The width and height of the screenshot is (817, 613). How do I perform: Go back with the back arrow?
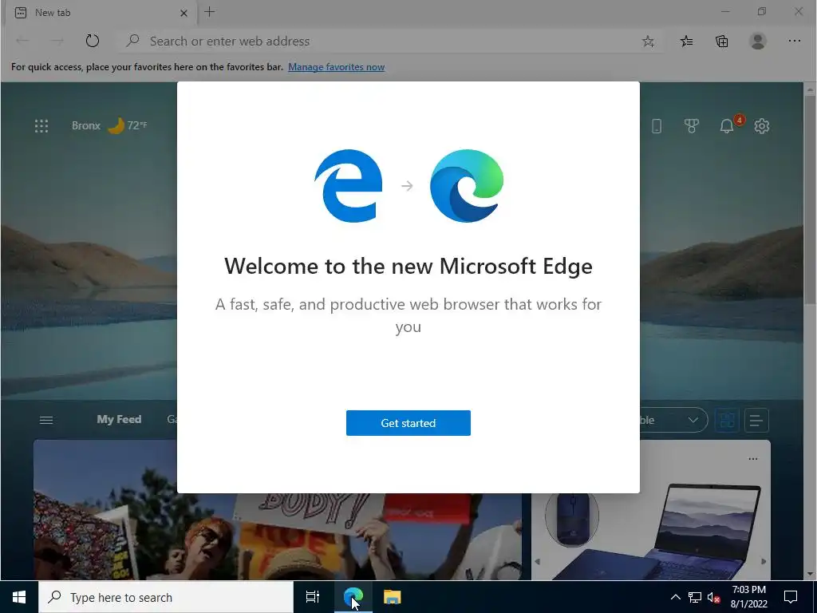[22, 41]
